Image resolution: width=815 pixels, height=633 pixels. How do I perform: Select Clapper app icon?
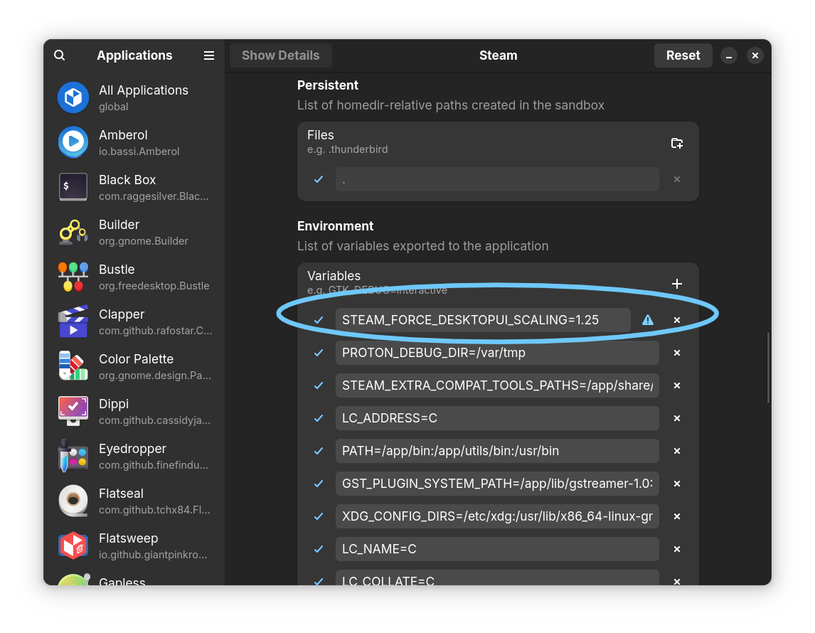pyautogui.click(x=73, y=321)
